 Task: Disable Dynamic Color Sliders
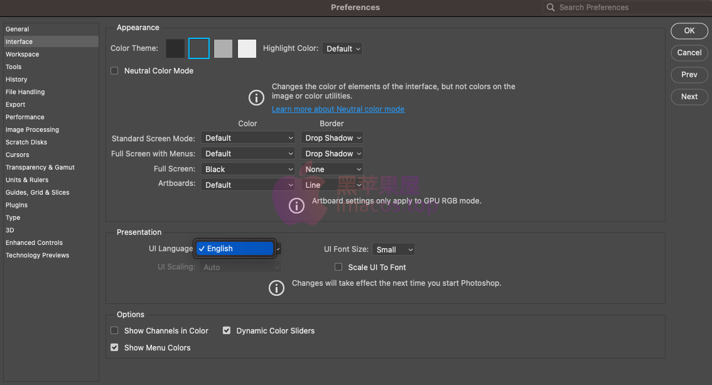[226, 330]
